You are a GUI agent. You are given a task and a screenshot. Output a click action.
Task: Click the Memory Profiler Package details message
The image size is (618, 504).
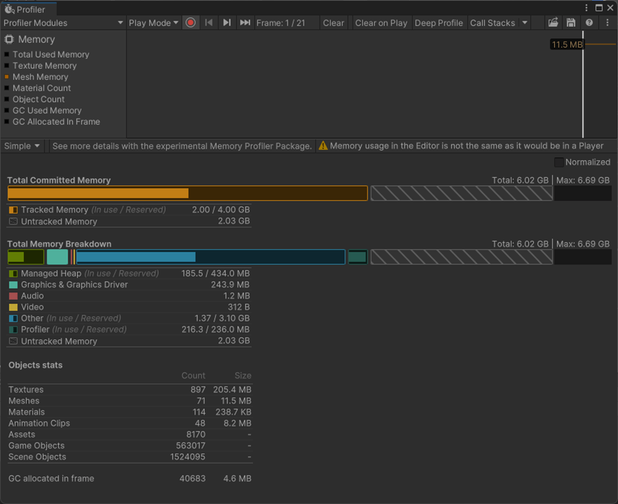182,146
